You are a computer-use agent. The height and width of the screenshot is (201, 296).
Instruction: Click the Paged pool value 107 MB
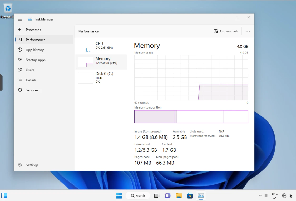pyautogui.click(x=143, y=163)
